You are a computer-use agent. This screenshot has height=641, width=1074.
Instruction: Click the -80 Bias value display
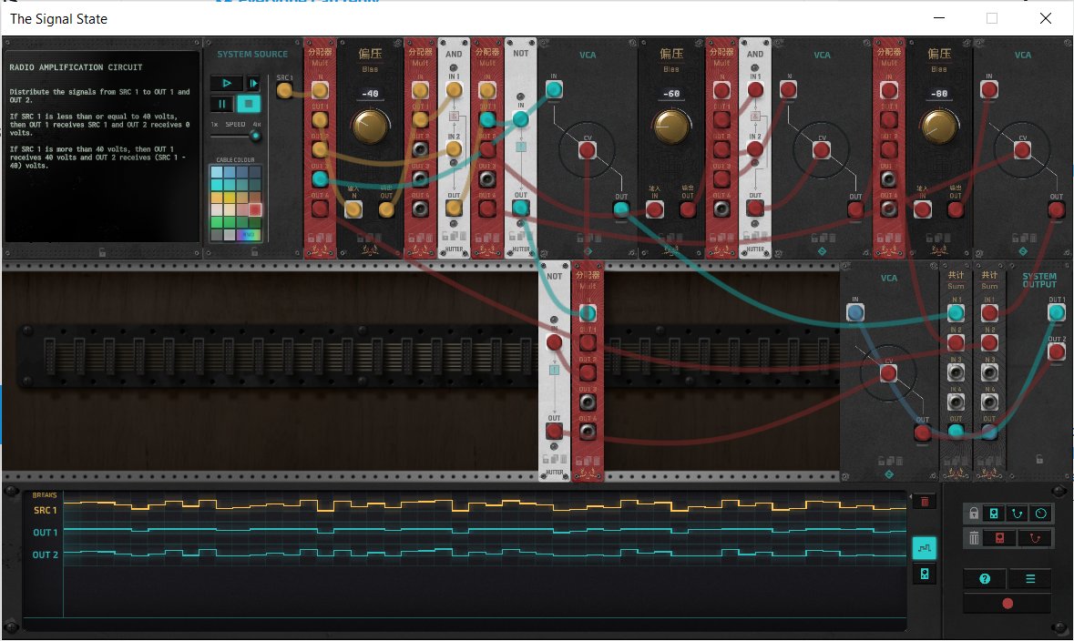point(939,93)
